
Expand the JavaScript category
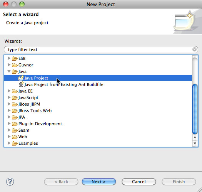(9, 98)
